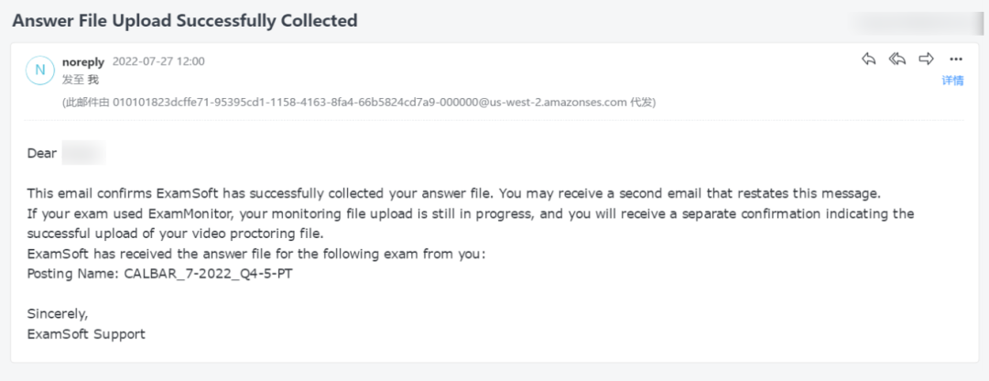Viewport: 989px width, 381px height.
Task: Click the 'Sincerely,' closing line
Action: click(58, 314)
